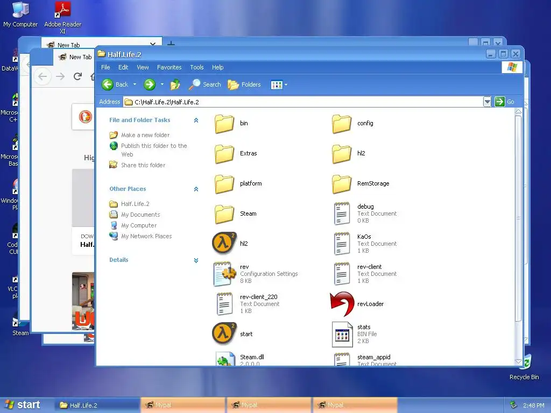The height and width of the screenshot is (413, 551).
Task: Click Publish this folder to the Web
Action: click(x=154, y=150)
